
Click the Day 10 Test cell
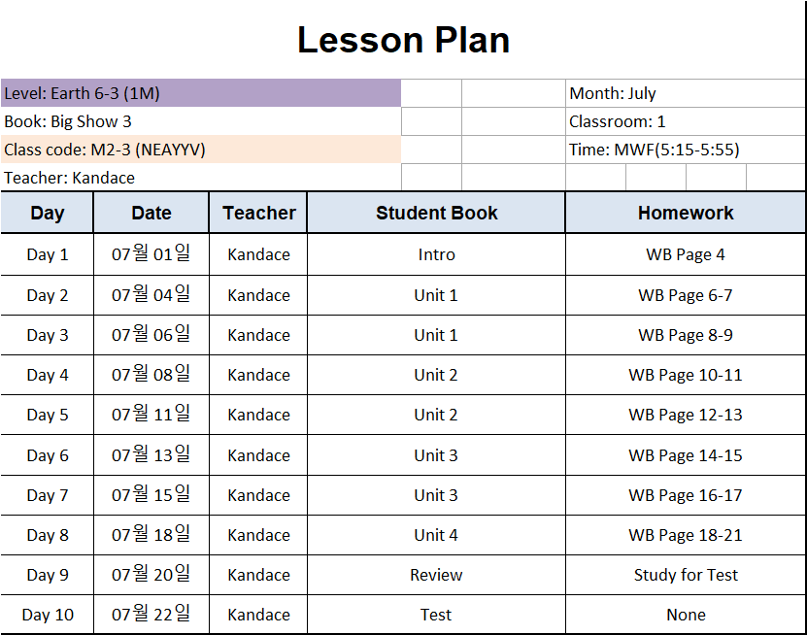[436, 615]
